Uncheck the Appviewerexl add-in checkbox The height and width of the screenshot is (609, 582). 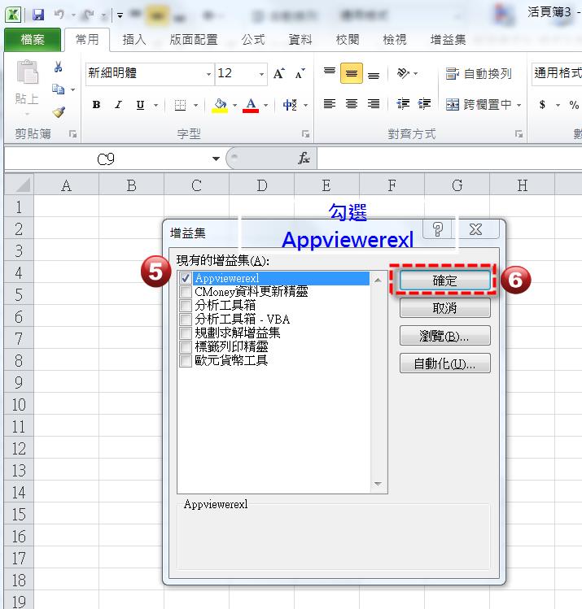coord(186,278)
